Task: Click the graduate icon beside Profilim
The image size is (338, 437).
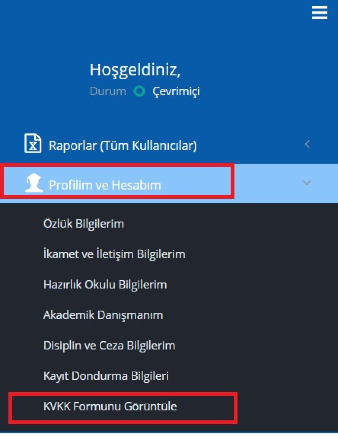Action: click(34, 183)
